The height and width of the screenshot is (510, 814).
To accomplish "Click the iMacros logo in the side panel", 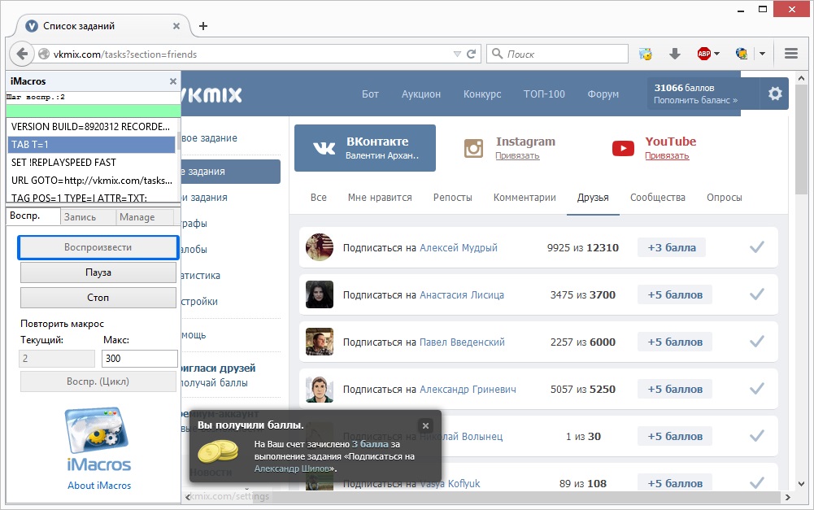I will (98, 436).
